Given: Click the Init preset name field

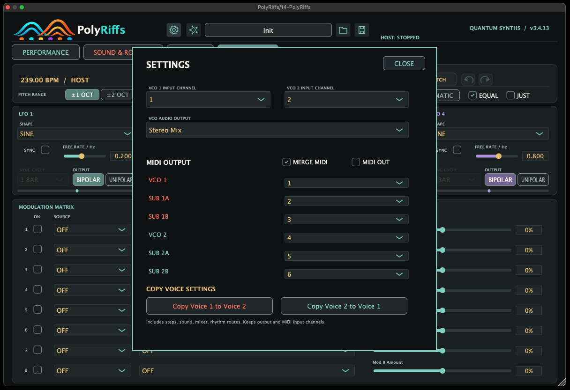Looking at the screenshot, I should point(268,30).
